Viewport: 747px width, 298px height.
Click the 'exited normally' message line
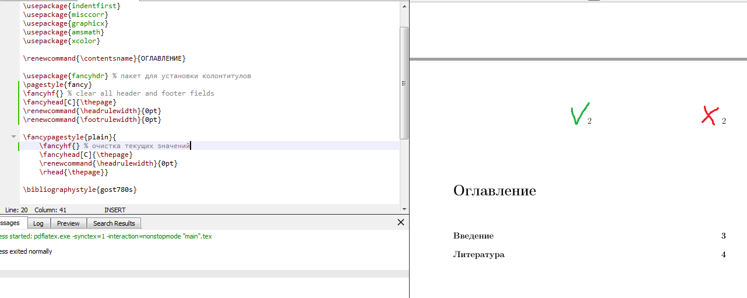click(x=26, y=251)
